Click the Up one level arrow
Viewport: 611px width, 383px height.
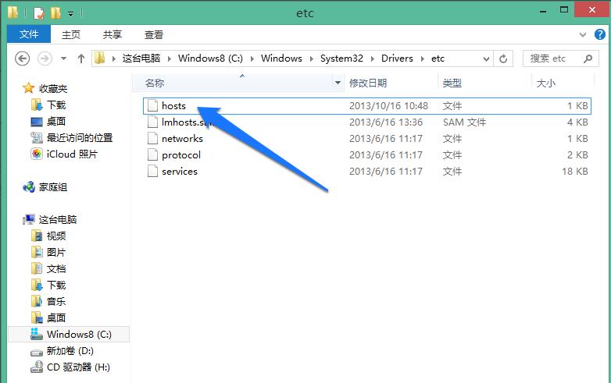(x=81, y=59)
